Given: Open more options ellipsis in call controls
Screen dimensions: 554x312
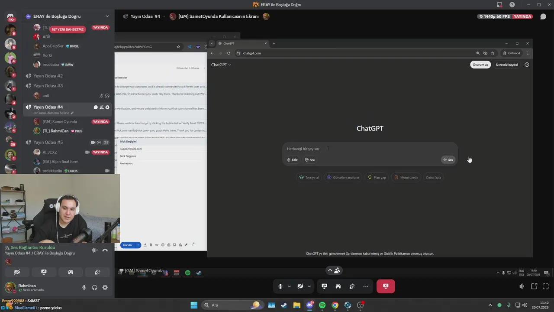Looking at the screenshot, I should pos(366,286).
